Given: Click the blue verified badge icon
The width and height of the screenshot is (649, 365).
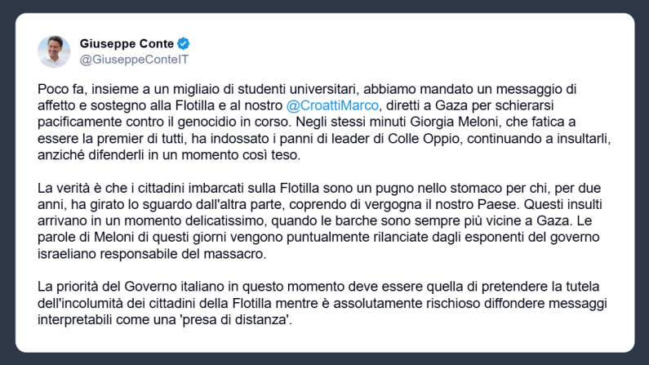Looking at the screenshot, I should tap(184, 43).
